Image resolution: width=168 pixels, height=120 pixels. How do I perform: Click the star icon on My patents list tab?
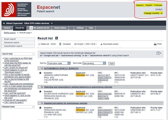tap(31, 28)
